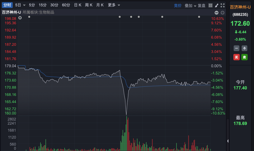The image size is (254, 151).
Task: Close markers with the X circle icon
Action: 20,18
